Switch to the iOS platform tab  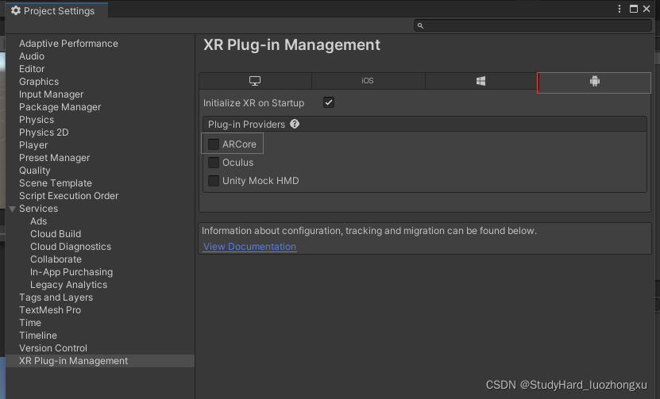click(368, 81)
